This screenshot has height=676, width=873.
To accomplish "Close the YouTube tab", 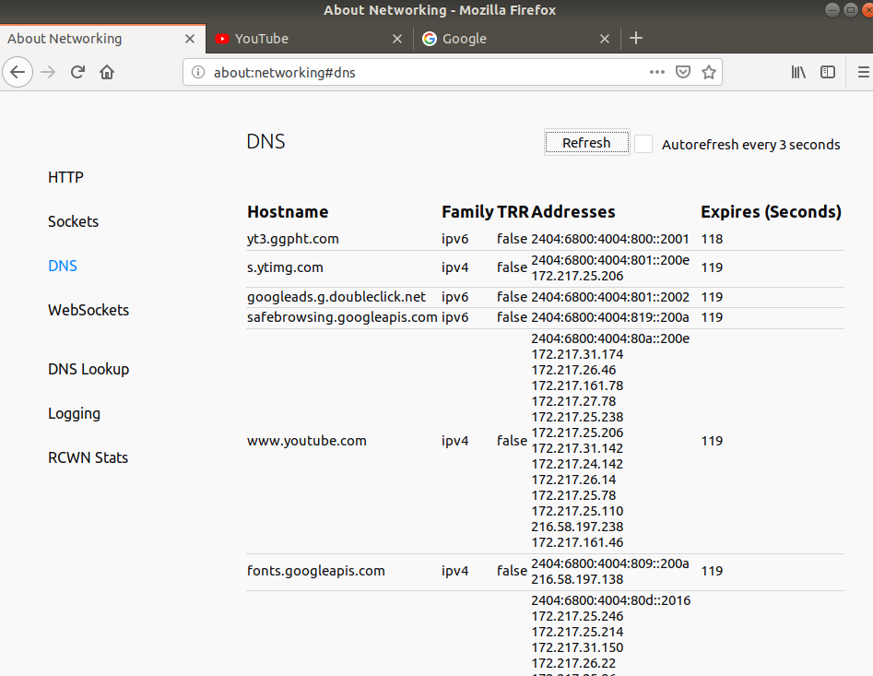I will coord(397,39).
